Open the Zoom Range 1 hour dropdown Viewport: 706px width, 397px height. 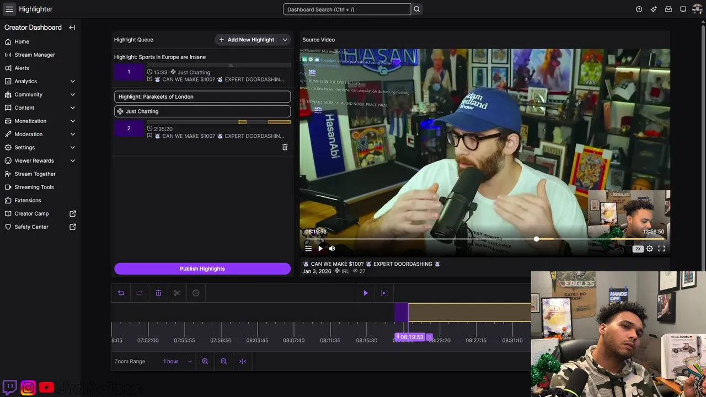click(177, 361)
